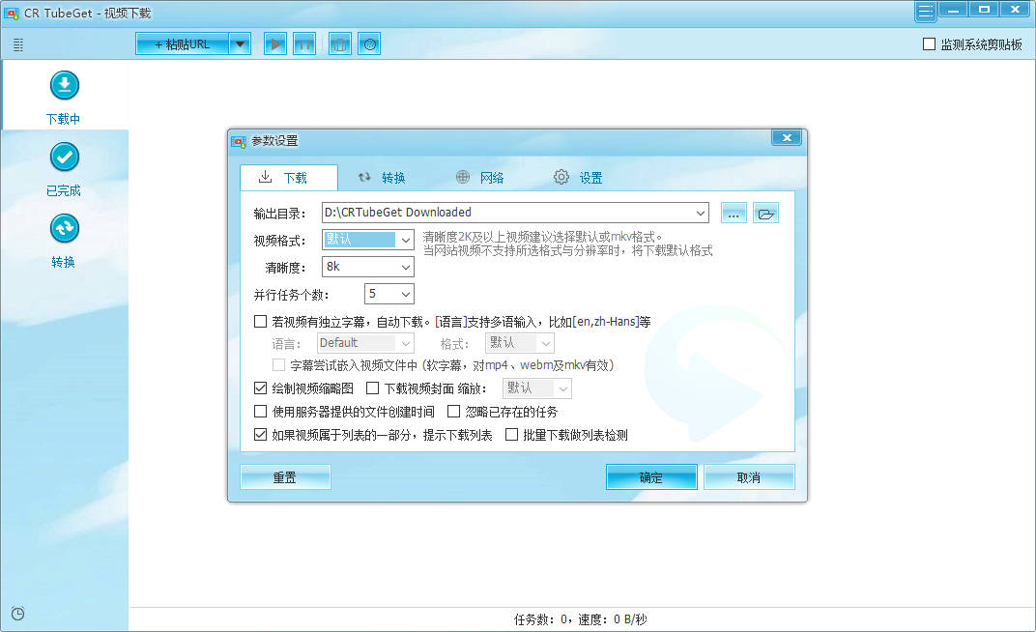The image size is (1036, 632).
Task: Toggle 字幕尝试嵌入视频文件中 checkbox
Action: click(x=279, y=365)
